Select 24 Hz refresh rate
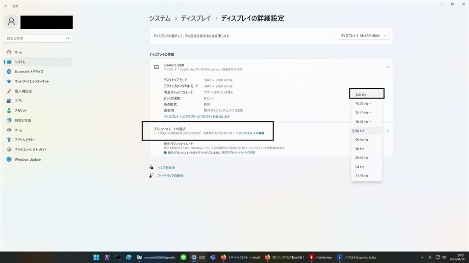Viewport: 469px width, 263px height. pyautogui.click(x=367, y=167)
